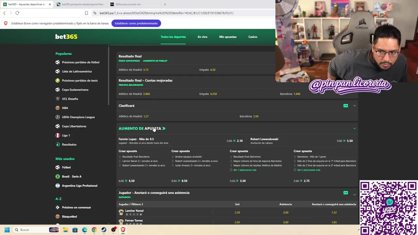Screen dimensions: 418x235
Task: Select Atlético de Madrid 1.27 to qualify
Action: point(134,117)
